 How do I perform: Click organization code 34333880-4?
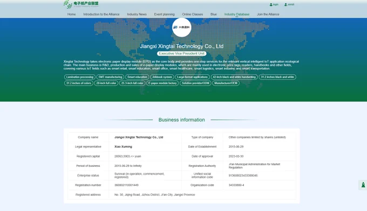click(236, 185)
